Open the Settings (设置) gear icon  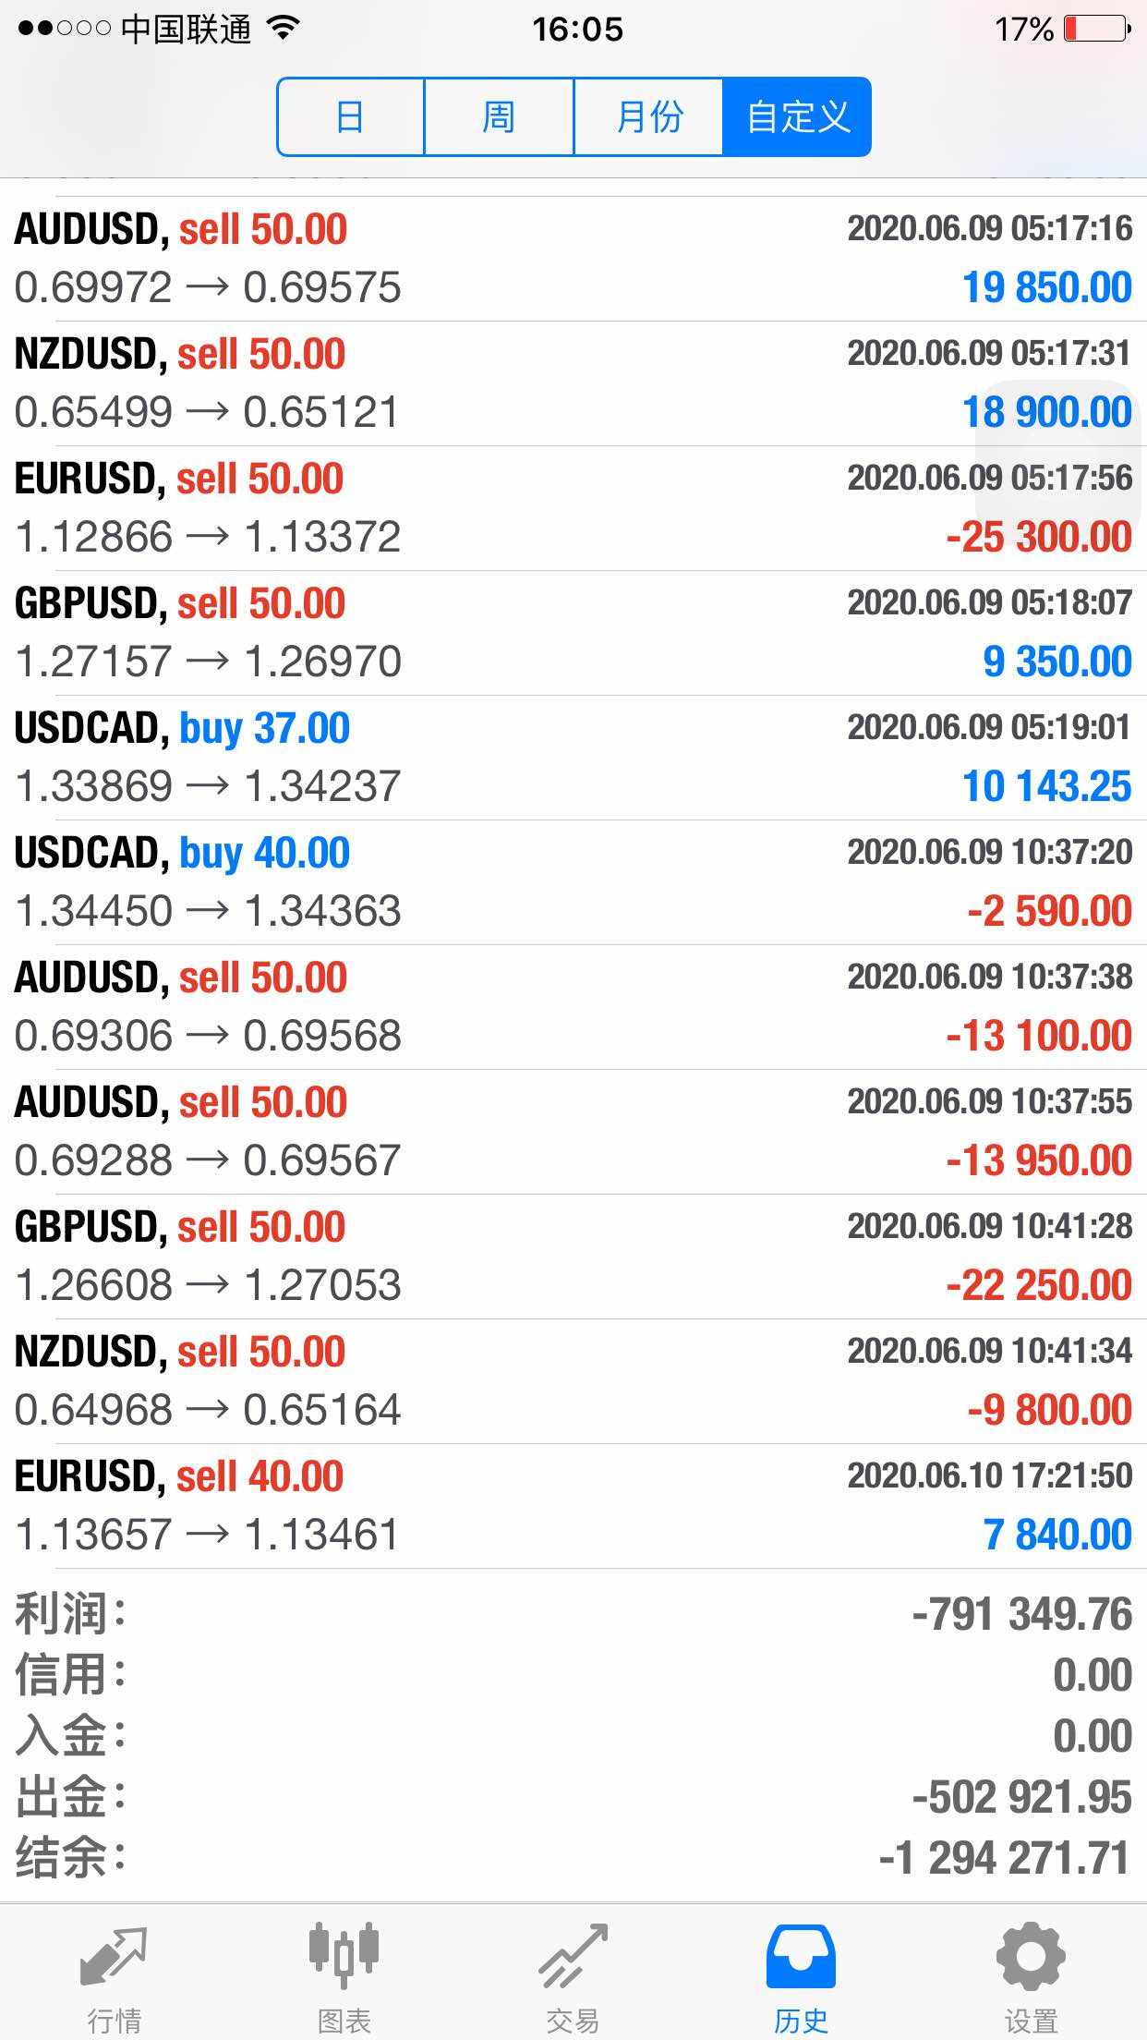point(1031,1956)
